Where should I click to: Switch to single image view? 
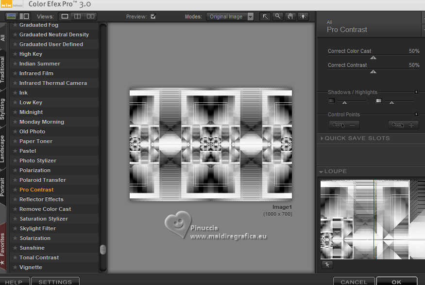point(65,16)
